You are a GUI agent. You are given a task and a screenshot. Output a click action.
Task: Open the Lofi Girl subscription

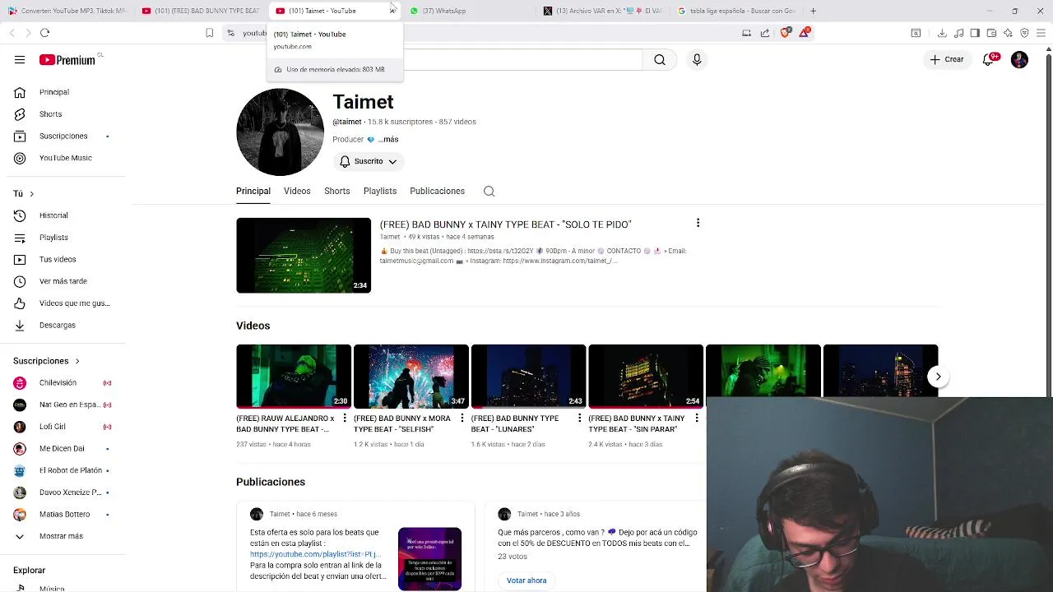[x=53, y=427]
